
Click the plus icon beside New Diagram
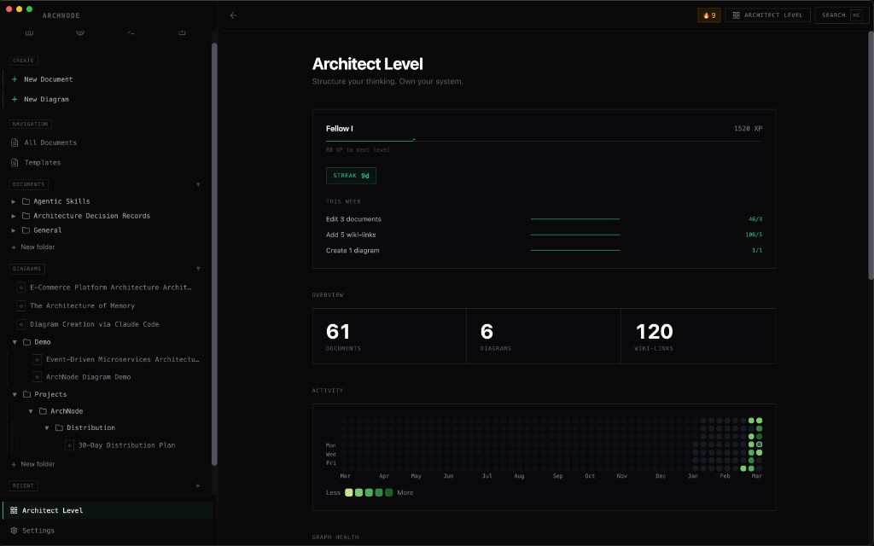tap(15, 99)
